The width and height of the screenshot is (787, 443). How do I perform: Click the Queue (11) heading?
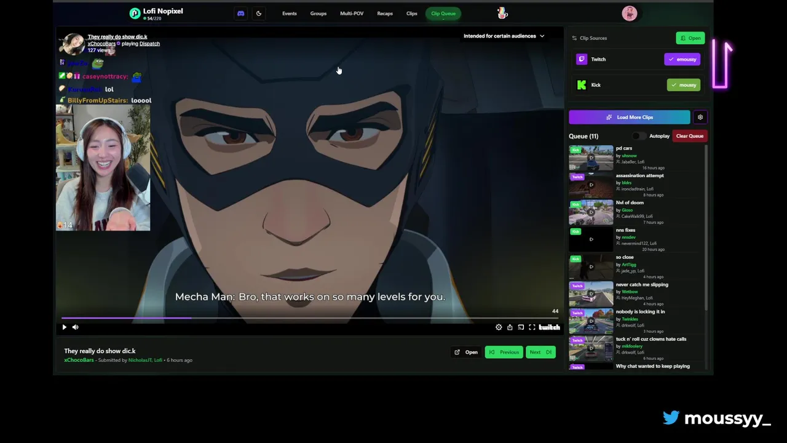(x=583, y=136)
